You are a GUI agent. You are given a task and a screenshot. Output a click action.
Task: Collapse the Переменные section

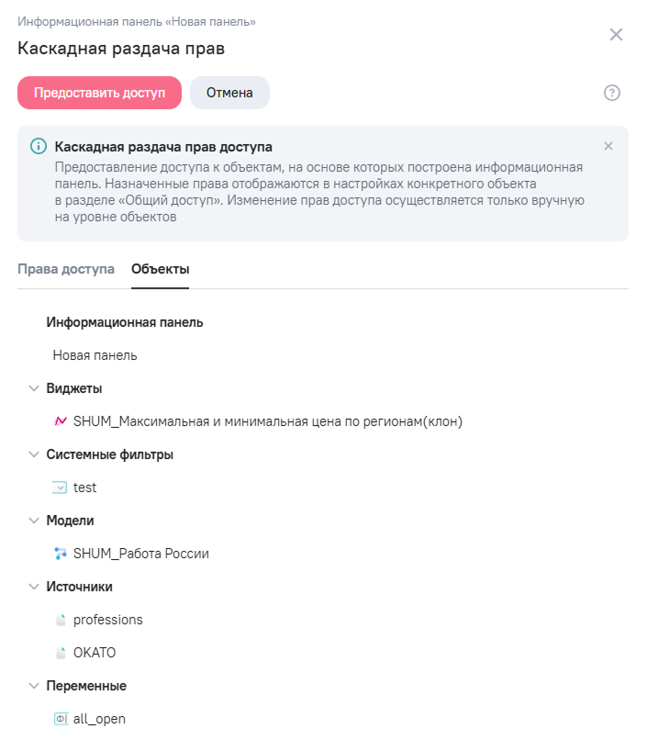(34, 686)
